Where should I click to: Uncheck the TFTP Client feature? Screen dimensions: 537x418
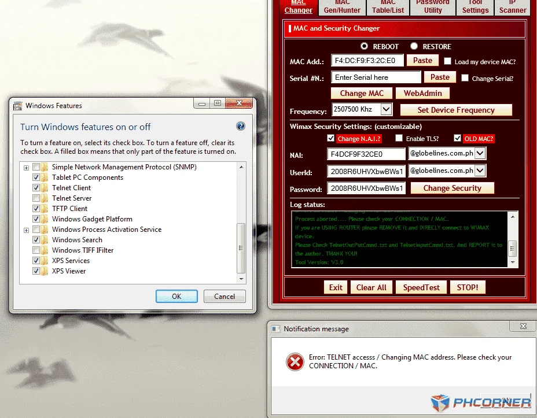tap(36, 208)
